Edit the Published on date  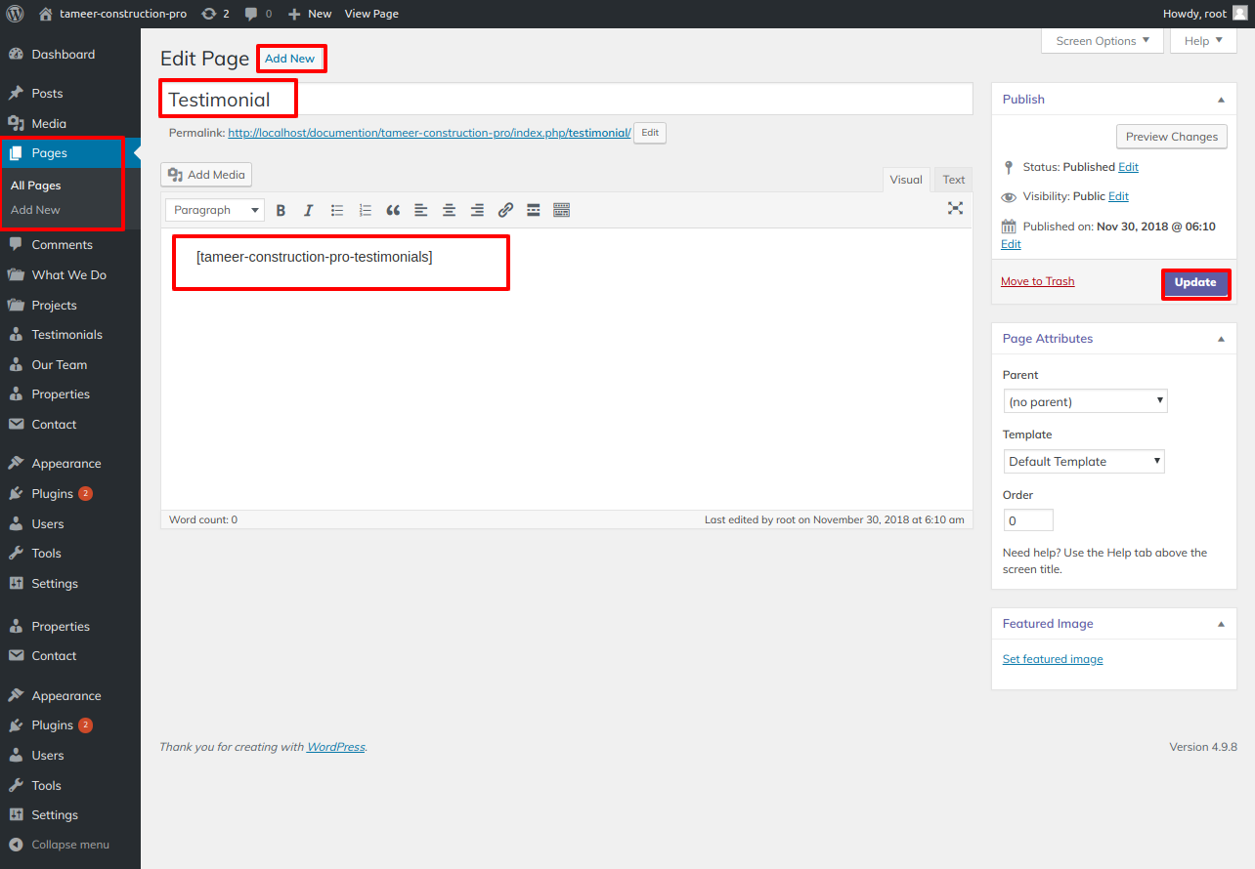(1011, 244)
